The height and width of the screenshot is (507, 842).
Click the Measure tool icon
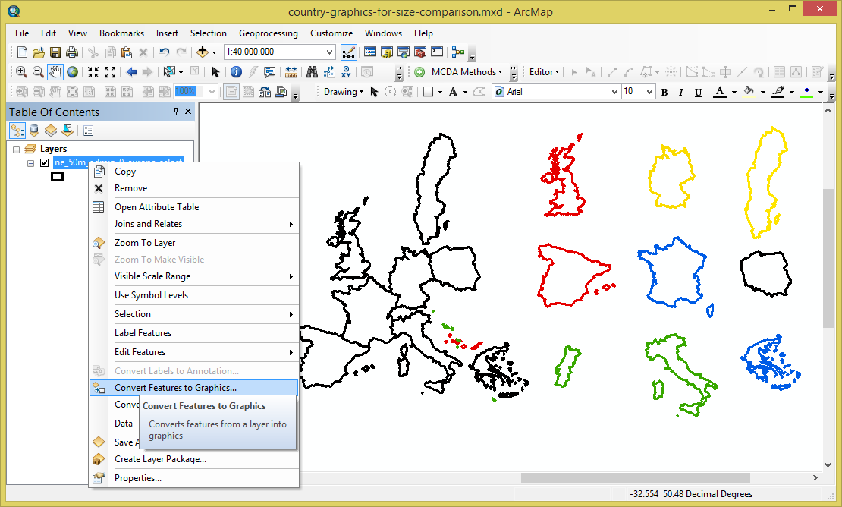pyautogui.click(x=293, y=71)
